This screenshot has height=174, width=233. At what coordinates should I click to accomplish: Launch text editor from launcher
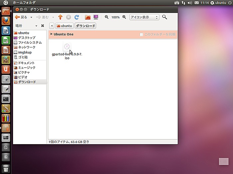point(6,89)
